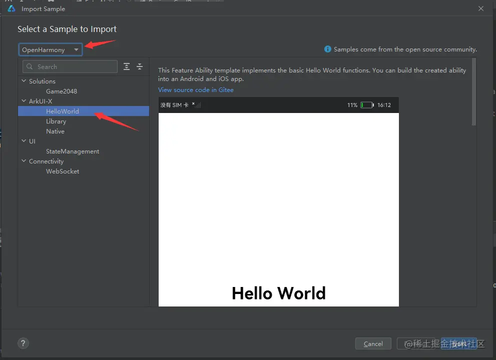The width and height of the screenshot is (496, 360).
Task: Click the help question mark icon
Action: point(23,343)
